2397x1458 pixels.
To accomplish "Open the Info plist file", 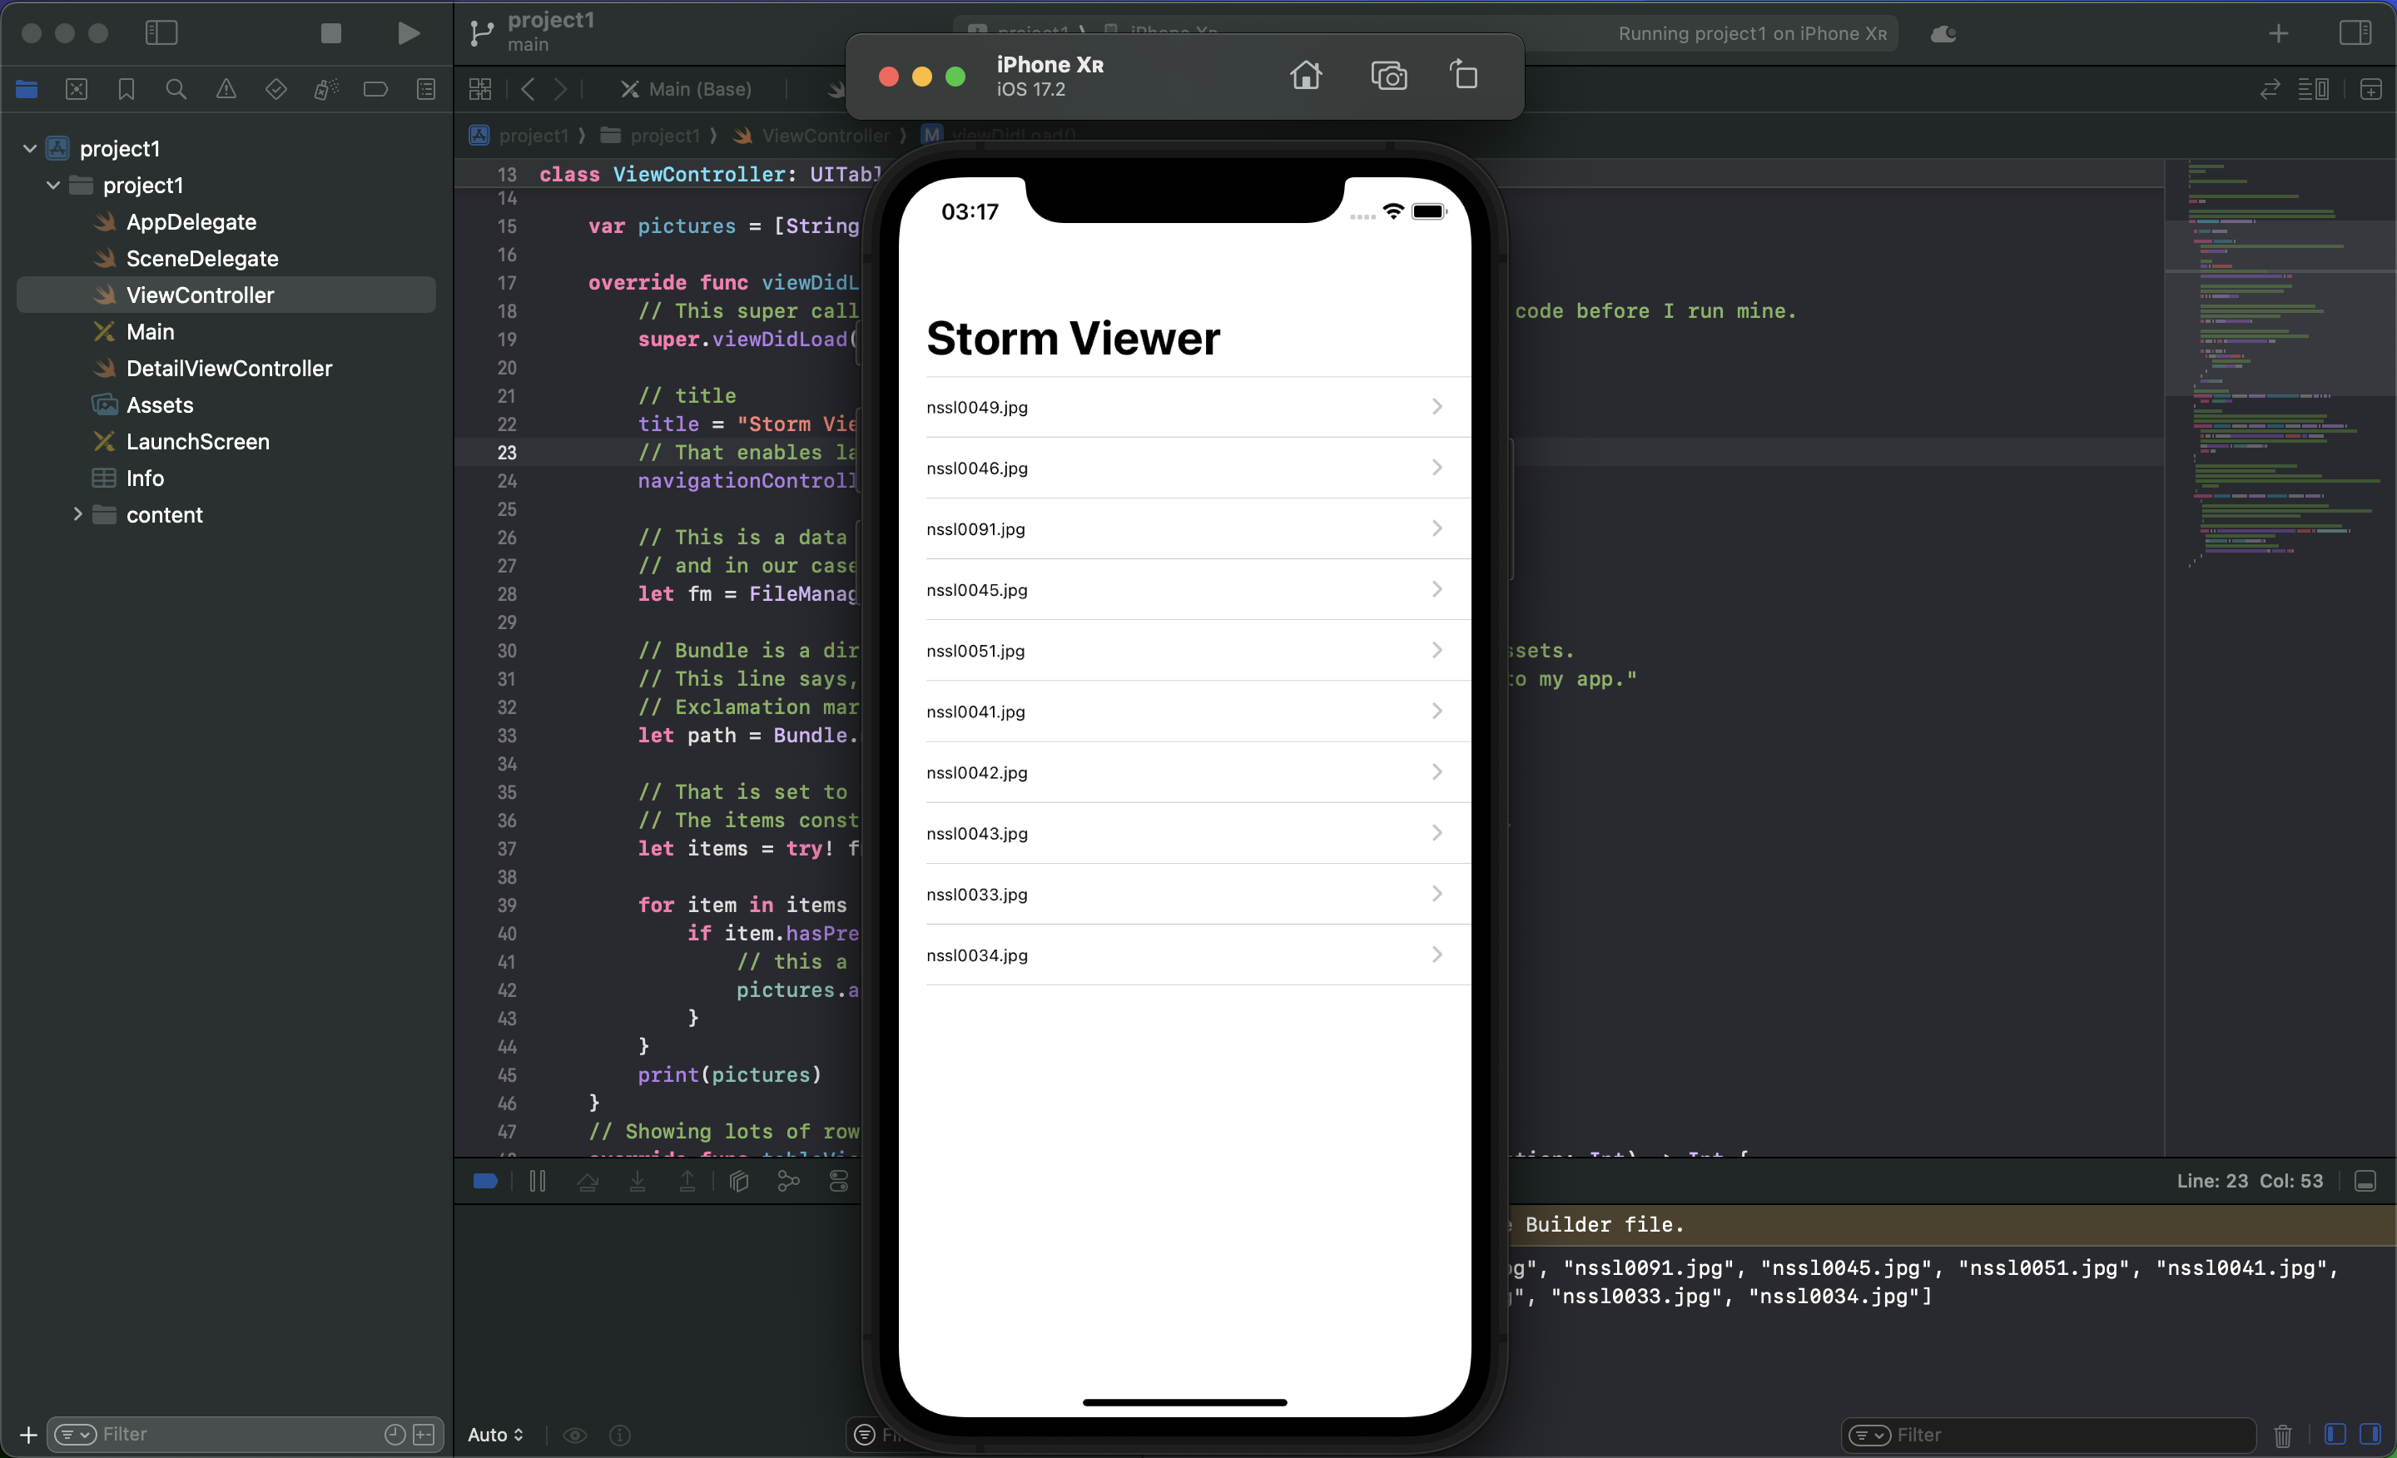I will pyautogui.click(x=144, y=479).
